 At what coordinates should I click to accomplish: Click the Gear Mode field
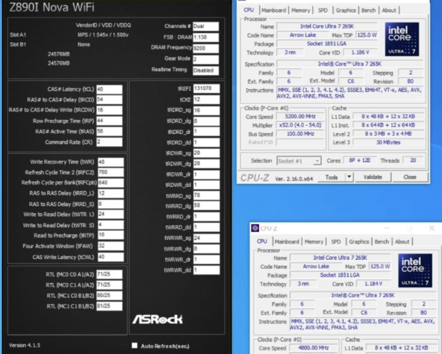[206, 59]
